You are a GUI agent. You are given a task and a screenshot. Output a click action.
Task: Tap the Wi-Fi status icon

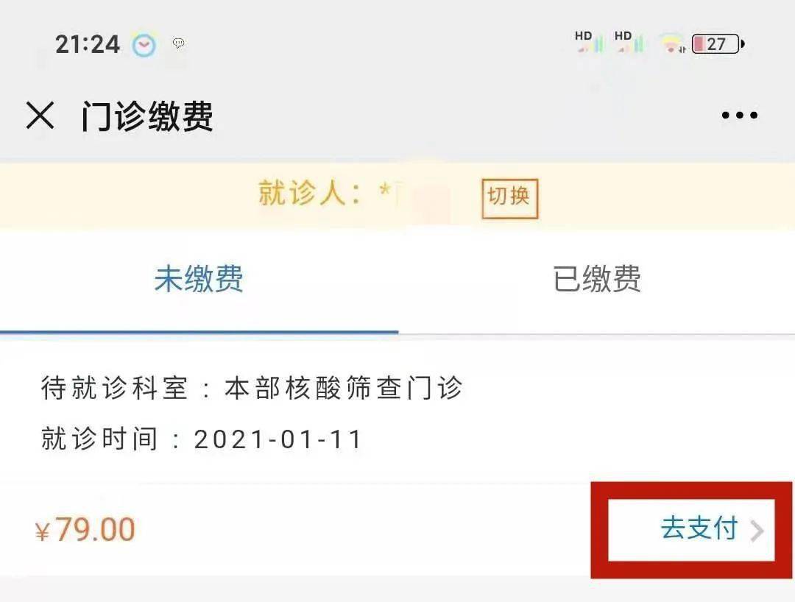(x=671, y=44)
